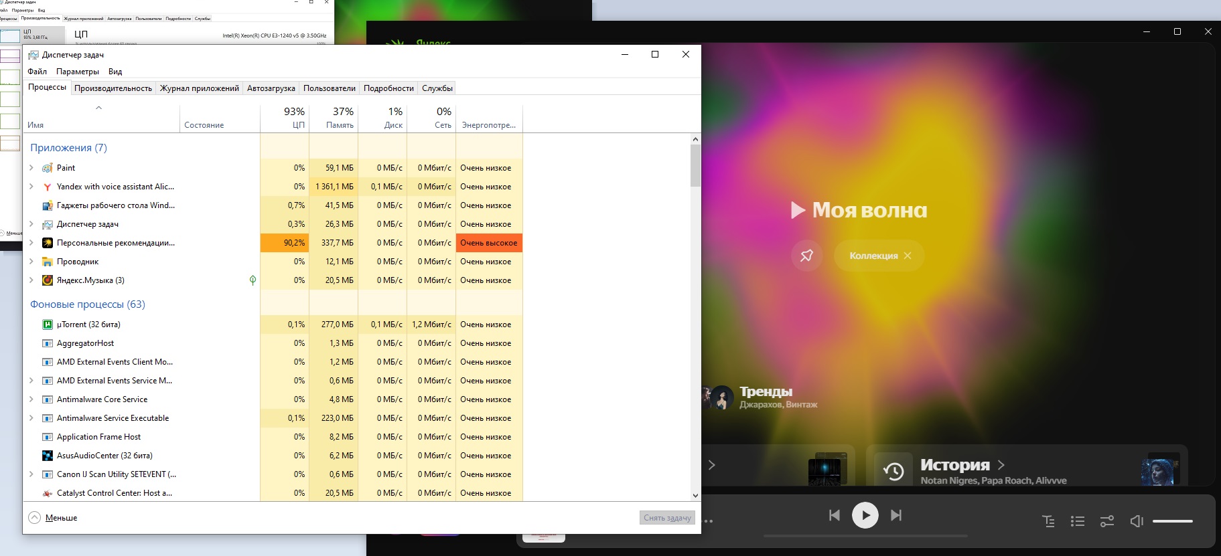Skip to the previous track
The image size is (1221, 556).
835,515
